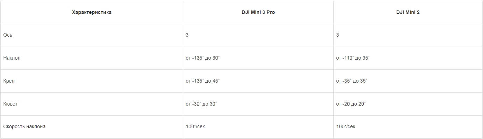Click the "от -35° до 35°" cell

click(x=352, y=81)
